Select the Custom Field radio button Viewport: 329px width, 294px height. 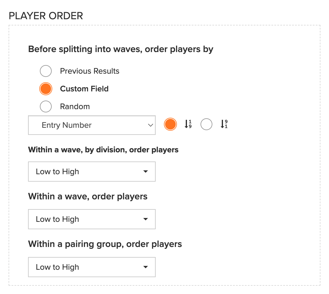pyautogui.click(x=46, y=89)
